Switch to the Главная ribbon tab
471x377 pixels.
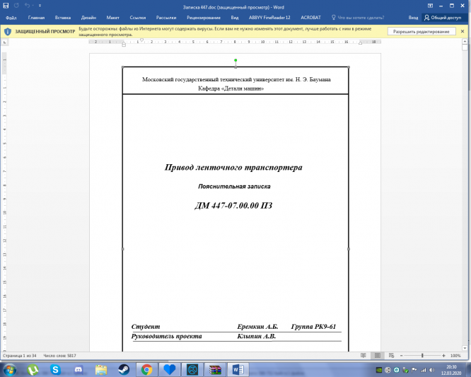click(x=36, y=18)
